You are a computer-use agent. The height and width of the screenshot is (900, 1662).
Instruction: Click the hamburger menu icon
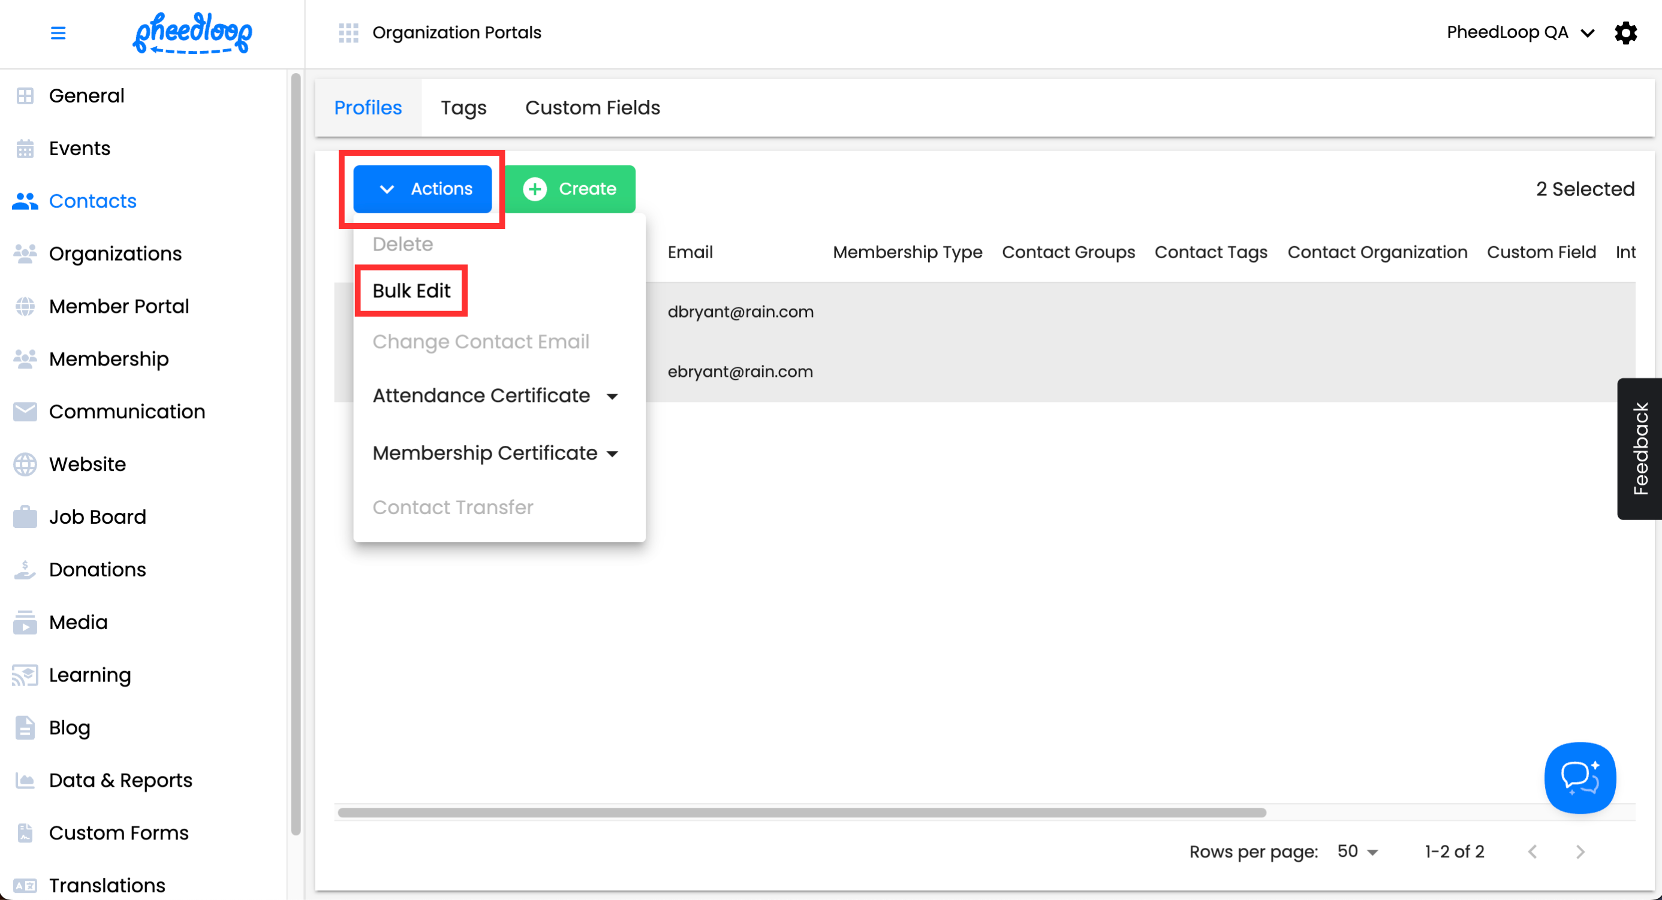58,33
